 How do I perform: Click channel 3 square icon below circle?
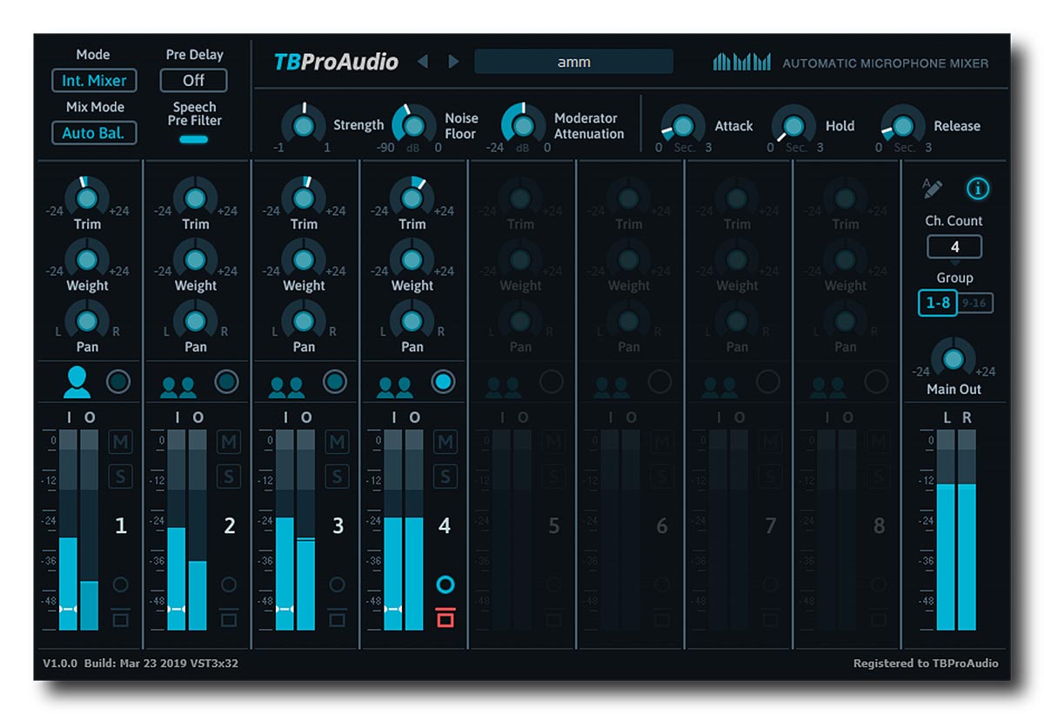click(337, 618)
